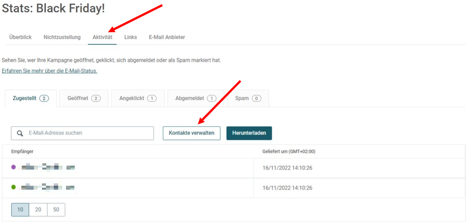Click the E-Mail-Adresse suchen search field
This screenshot has width=468, height=224.
coord(82,133)
